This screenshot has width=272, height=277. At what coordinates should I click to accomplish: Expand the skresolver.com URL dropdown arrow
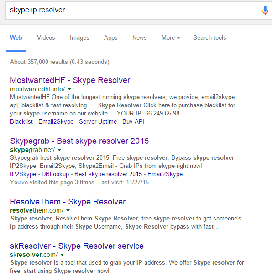tap(62, 255)
